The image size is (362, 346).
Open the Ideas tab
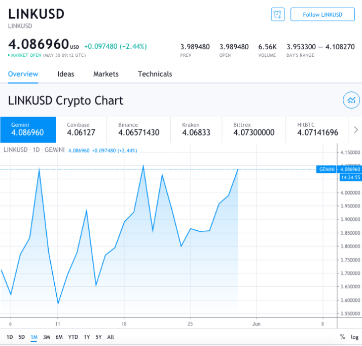pos(66,74)
